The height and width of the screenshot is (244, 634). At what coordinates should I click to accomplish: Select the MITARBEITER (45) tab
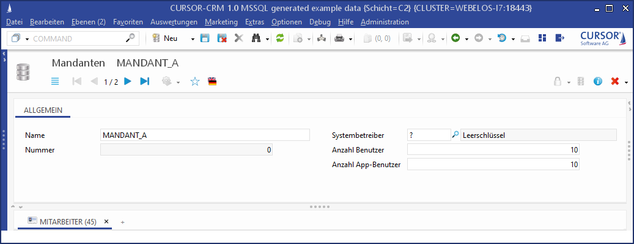coord(67,221)
